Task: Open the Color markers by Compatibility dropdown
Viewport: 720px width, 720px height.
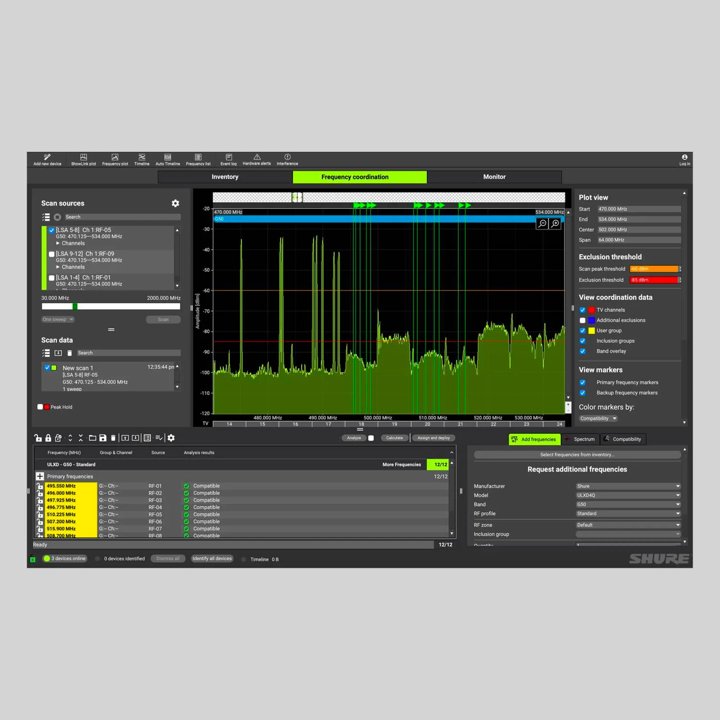Action: [598, 419]
